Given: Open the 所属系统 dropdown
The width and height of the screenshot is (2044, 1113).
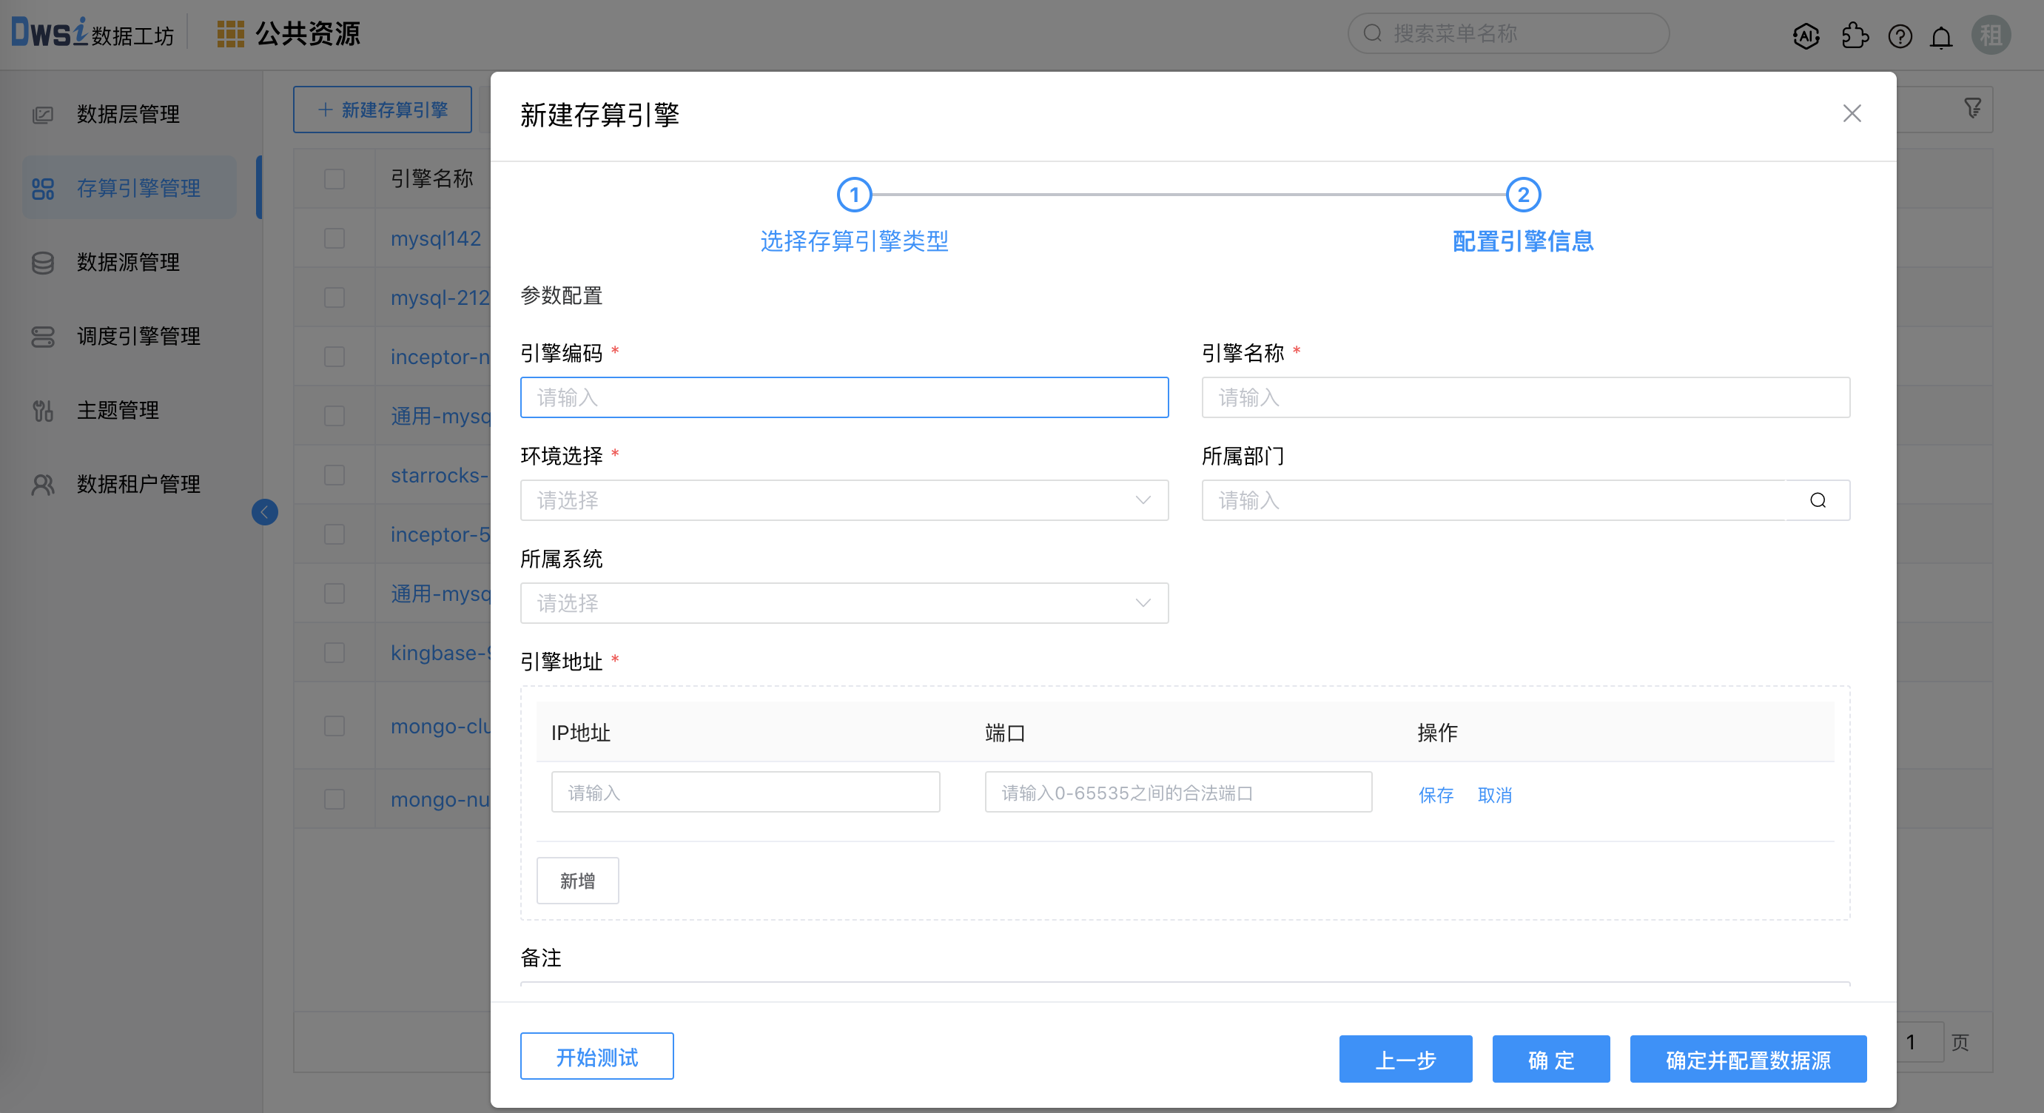Looking at the screenshot, I should [x=844, y=603].
